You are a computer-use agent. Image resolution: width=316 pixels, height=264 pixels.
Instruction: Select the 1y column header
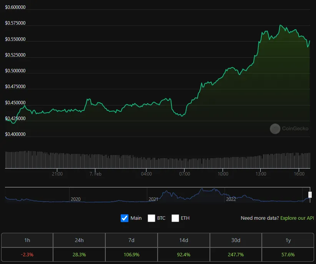(x=288, y=240)
